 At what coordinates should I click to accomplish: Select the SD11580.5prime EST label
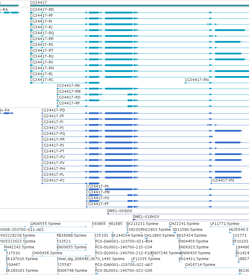coord(188,230)
